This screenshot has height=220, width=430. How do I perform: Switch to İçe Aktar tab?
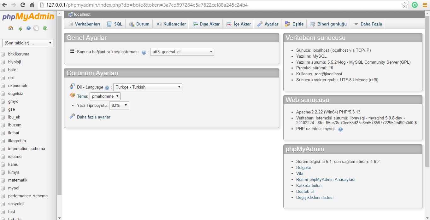[x=239, y=24]
